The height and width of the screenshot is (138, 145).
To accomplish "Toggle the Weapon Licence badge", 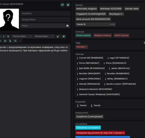I will point(102,35).
